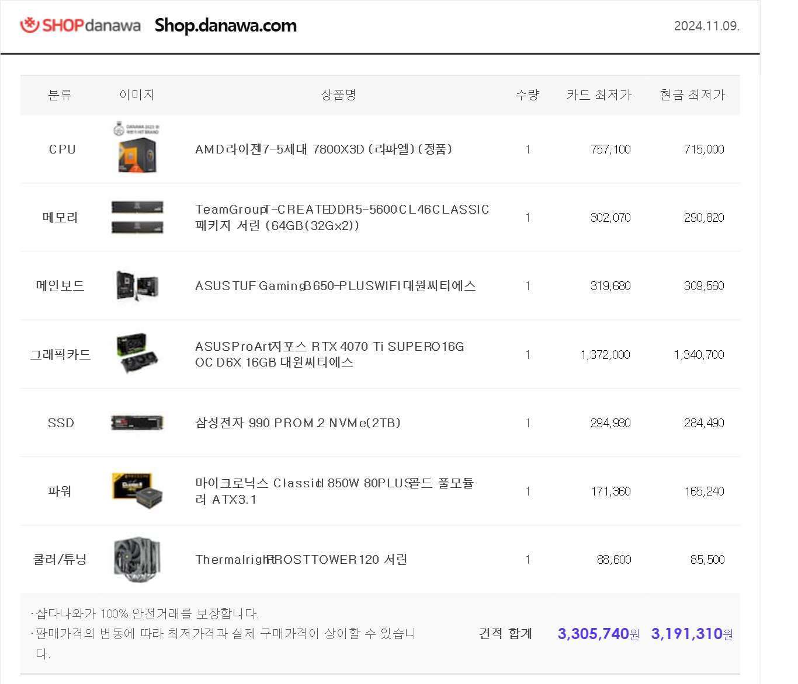Click the quantity 1 in the CPU row
Image resolution: width=798 pixels, height=684 pixels.
[528, 149]
